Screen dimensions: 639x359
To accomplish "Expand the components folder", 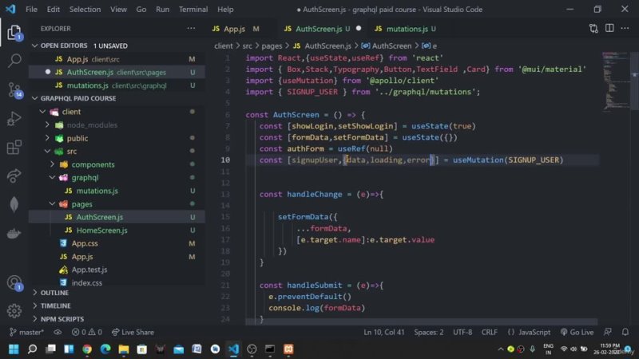I will [52, 164].
